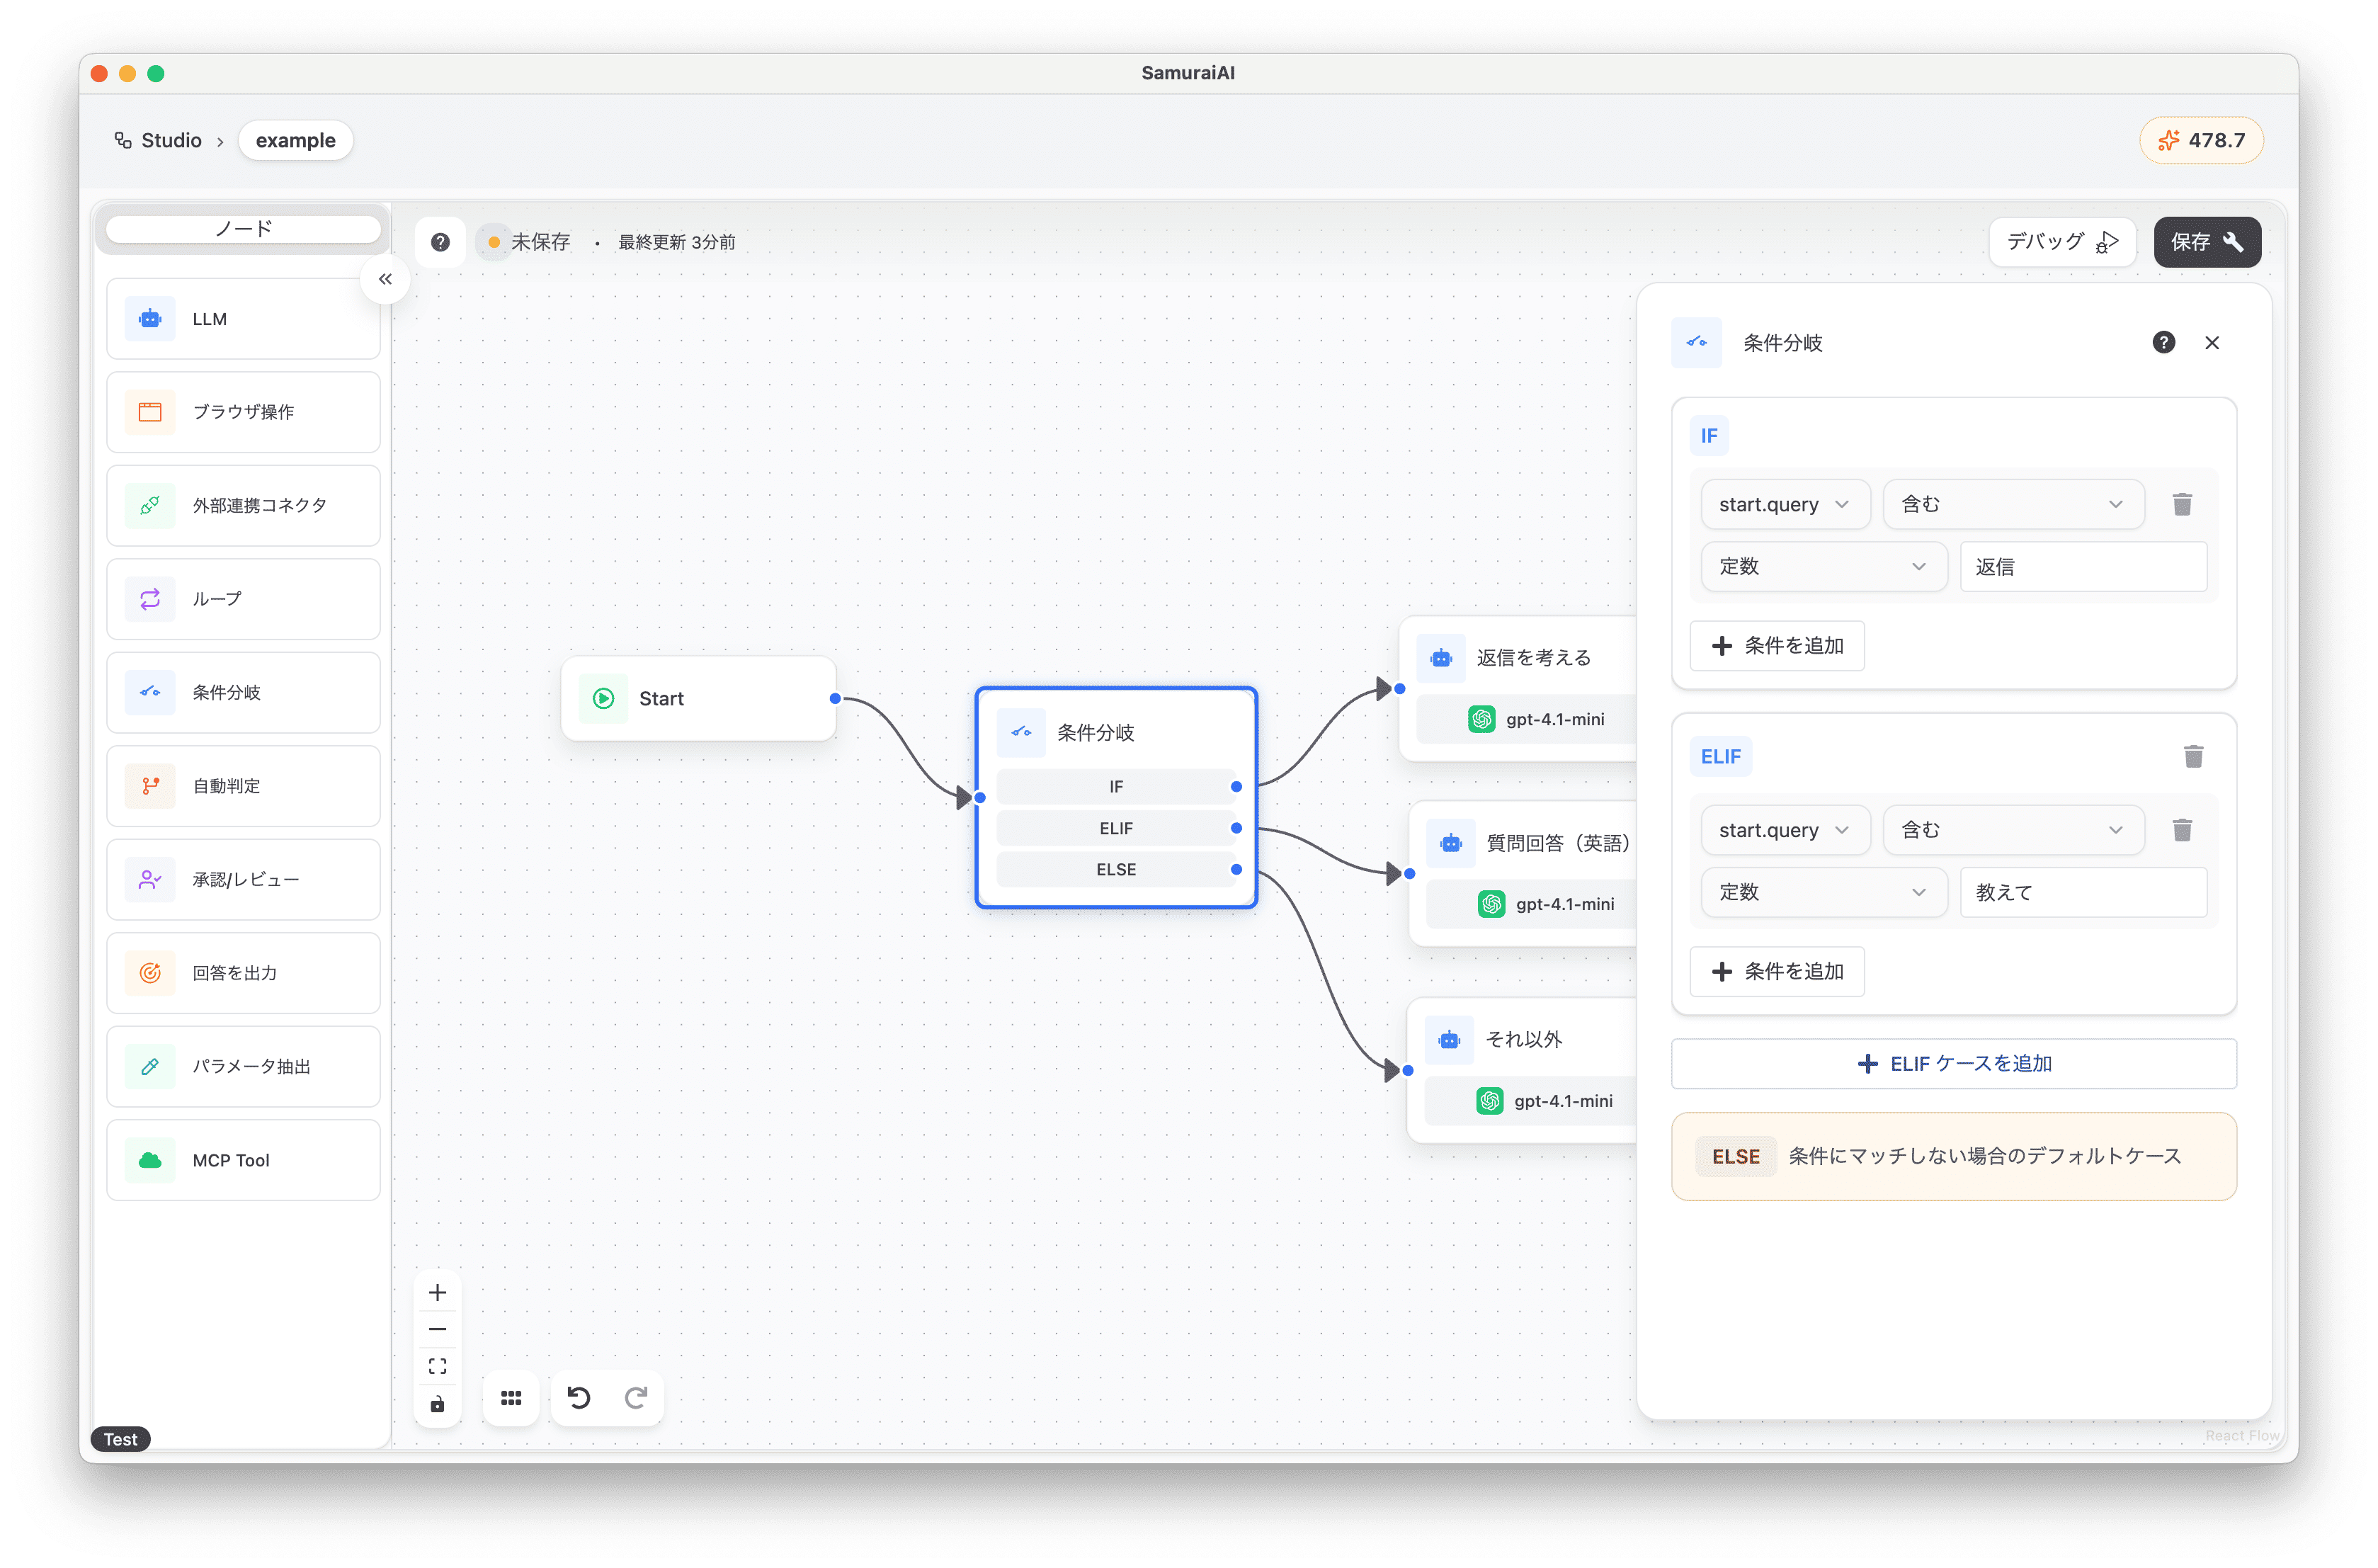2378x1568 pixels.
Task: Toggle the canvas lock icon
Action: click(437, 1404)
